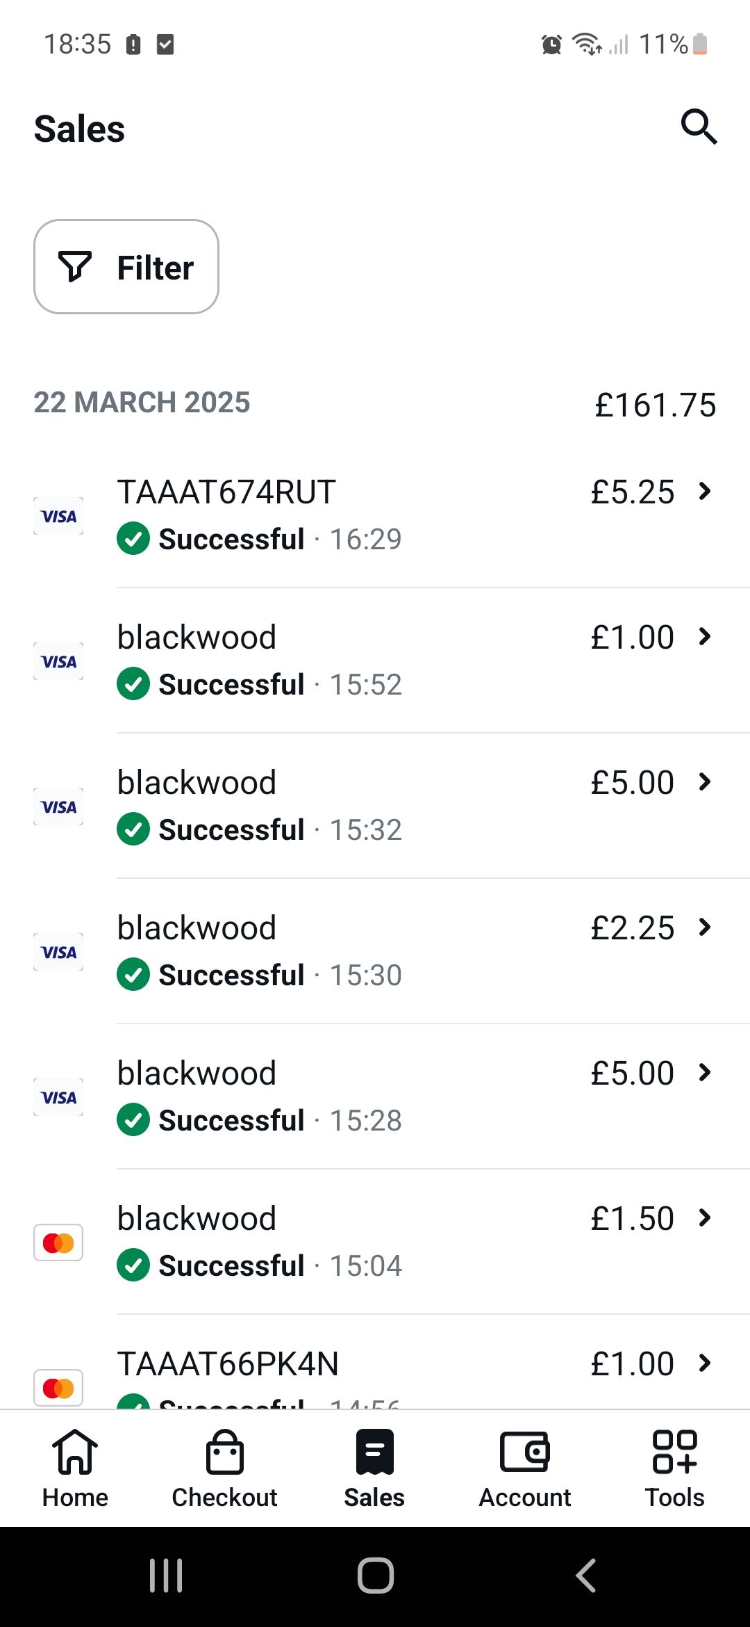Tap the Visa icon beside TAAAT674RUT
This screenshot has height=1627, width=750.
[58, 516]
